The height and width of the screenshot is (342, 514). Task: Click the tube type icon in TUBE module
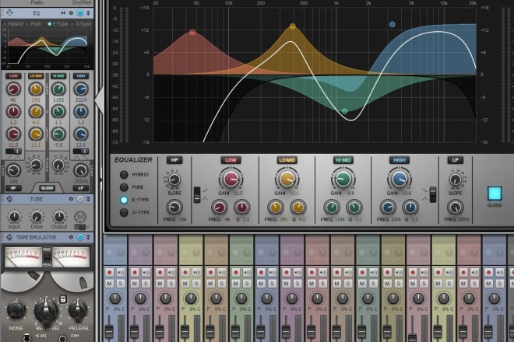[79, 217]
